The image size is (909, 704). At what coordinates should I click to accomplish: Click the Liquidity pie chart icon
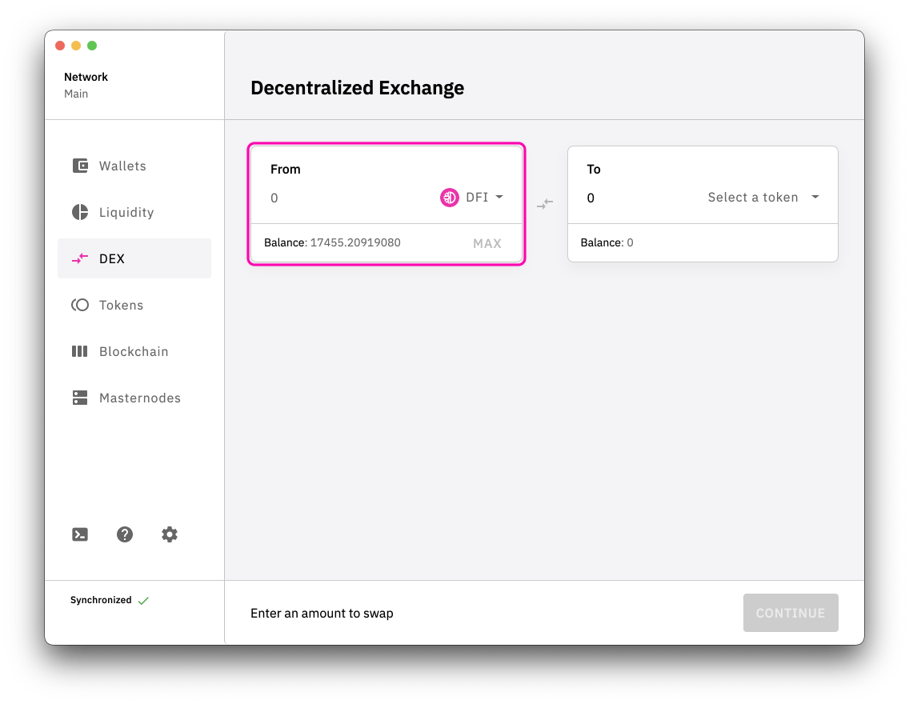click(80, 212)
